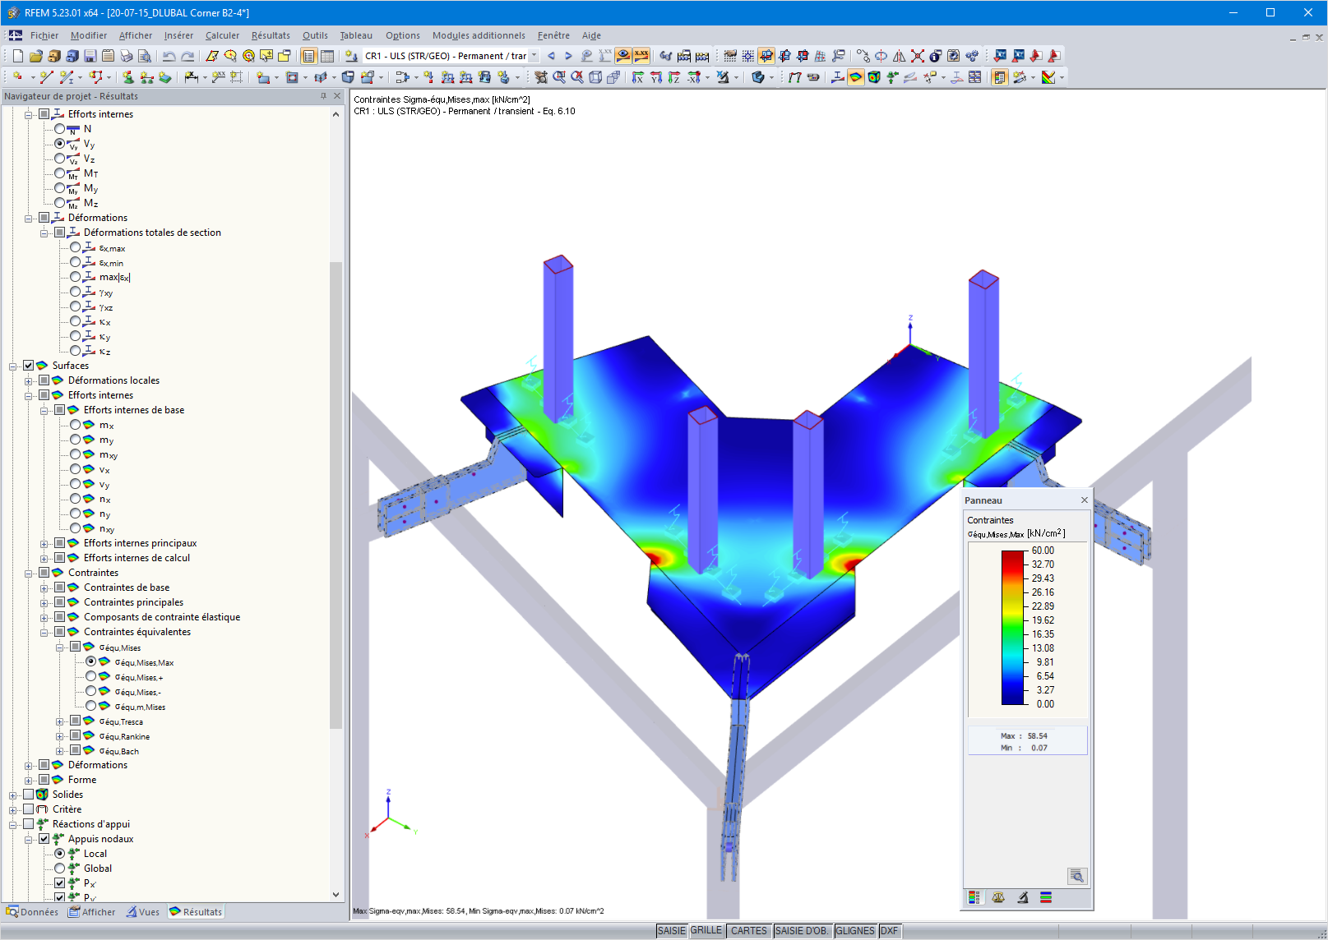This screenshot has width=1328, height=940.
Task: Toggle DXF in the status bar
Action: [x=889, y=931]
